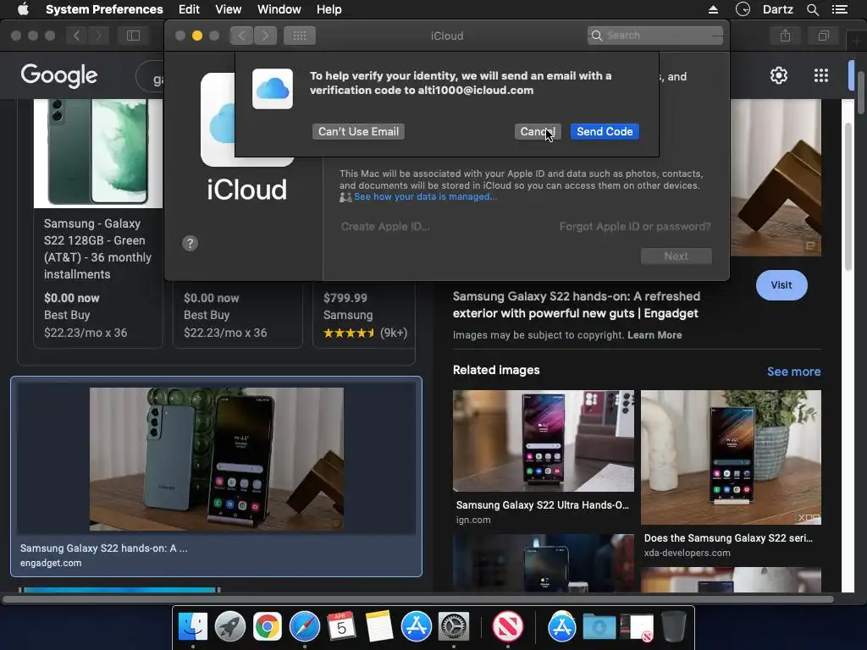Open System Preferences gear in dock
The width and height of the screenshot is (867, 650).
pyautogui.click(x=454, y=627)
